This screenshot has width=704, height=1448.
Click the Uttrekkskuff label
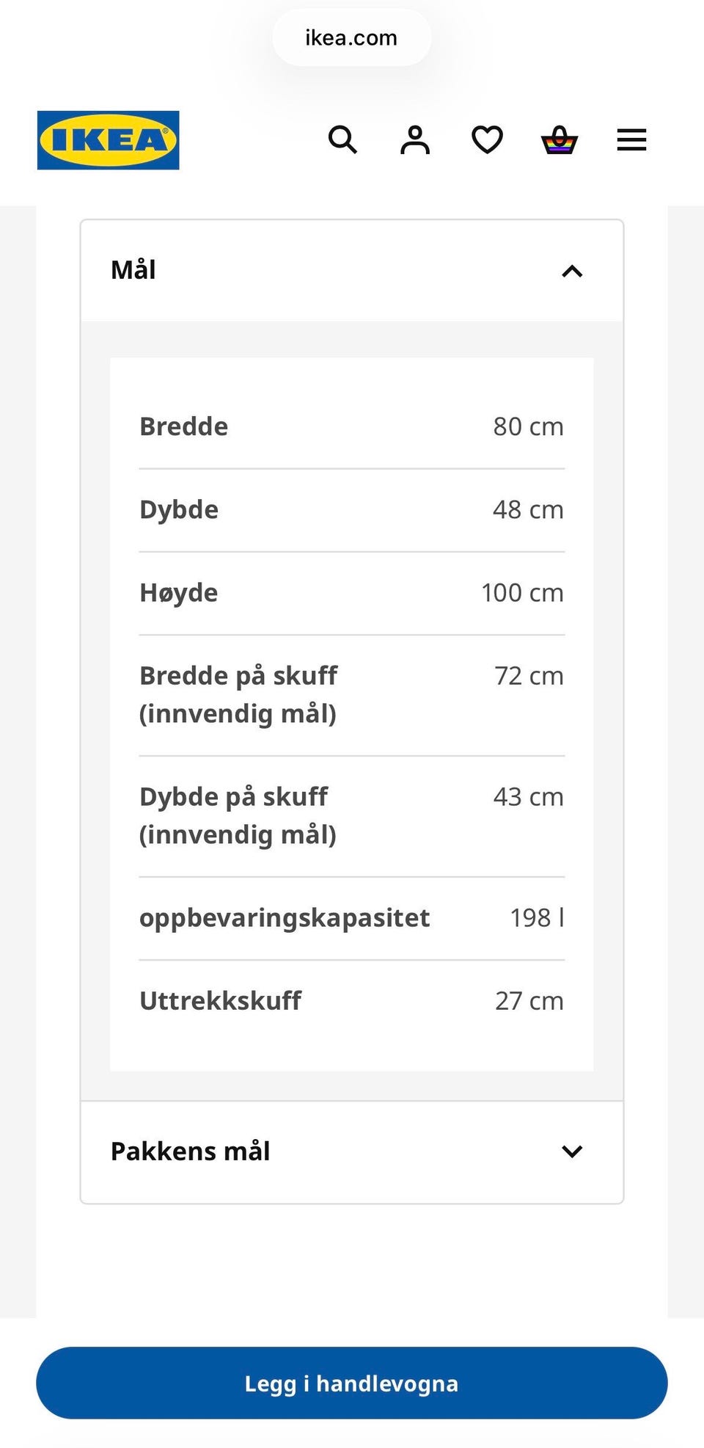(x=220, y=1001)
